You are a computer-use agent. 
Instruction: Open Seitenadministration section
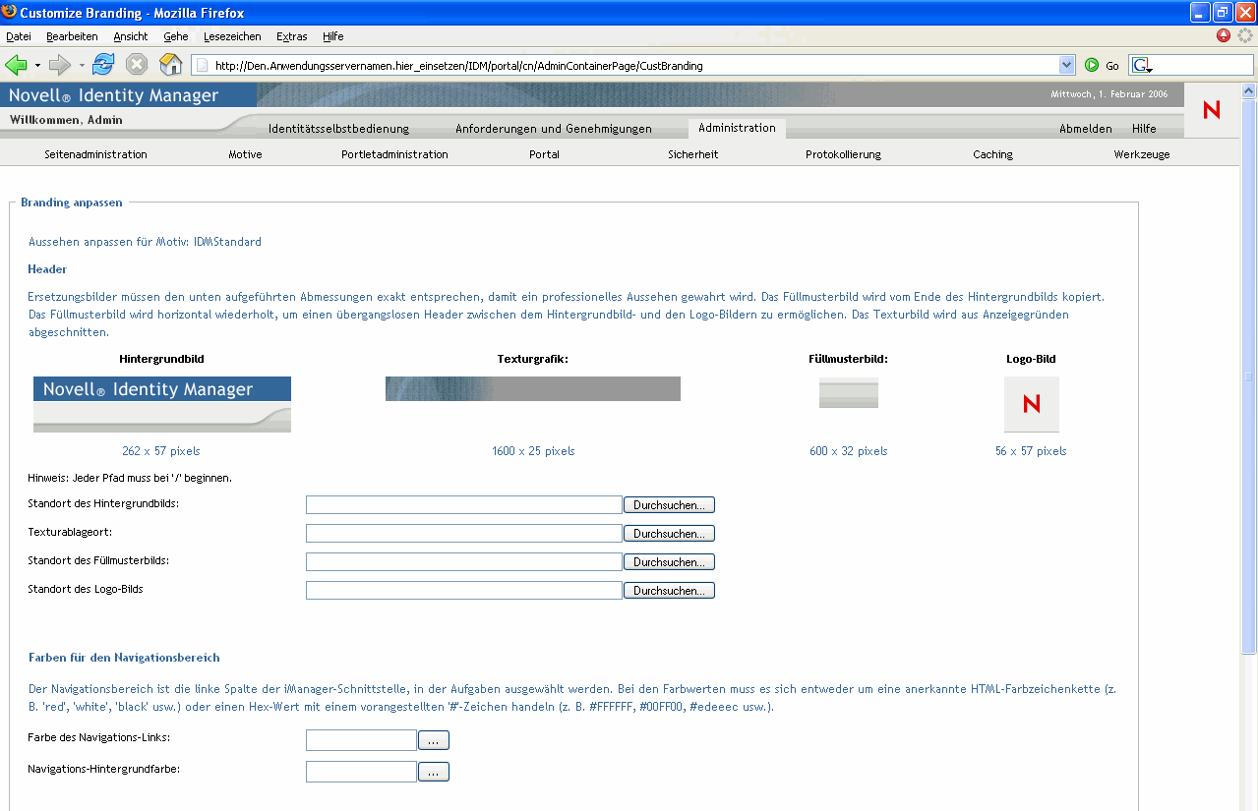(x=95, y=154)
